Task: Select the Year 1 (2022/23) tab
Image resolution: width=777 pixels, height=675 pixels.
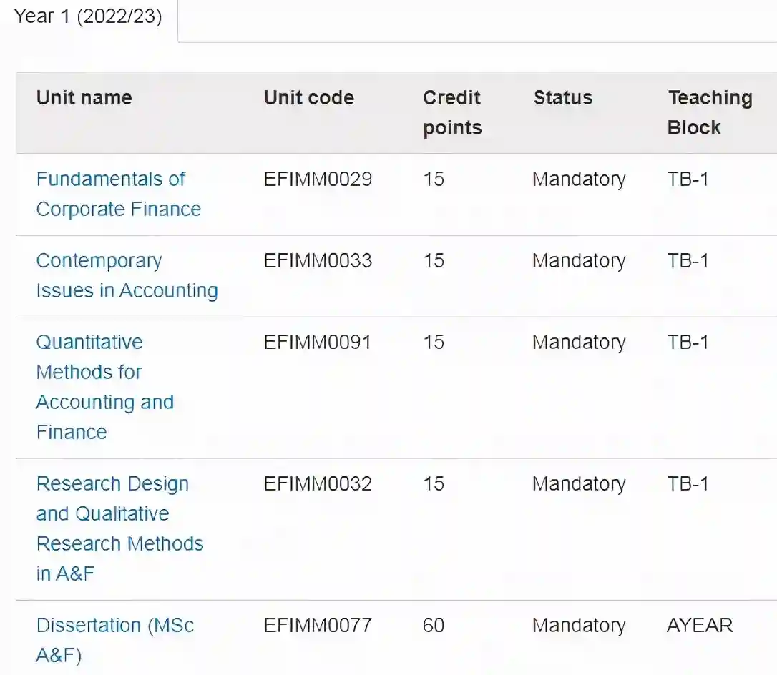Action: pos(88,16)
